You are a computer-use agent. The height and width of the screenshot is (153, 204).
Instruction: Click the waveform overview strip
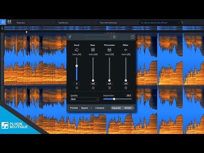pos(104,28)
